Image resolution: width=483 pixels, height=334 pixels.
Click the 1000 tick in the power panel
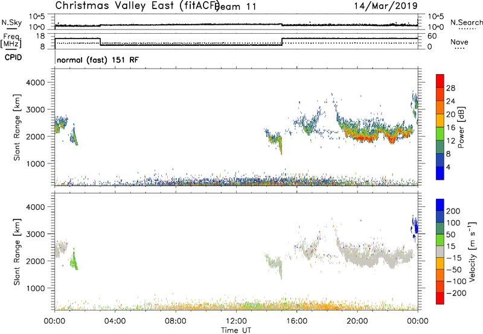35,163
